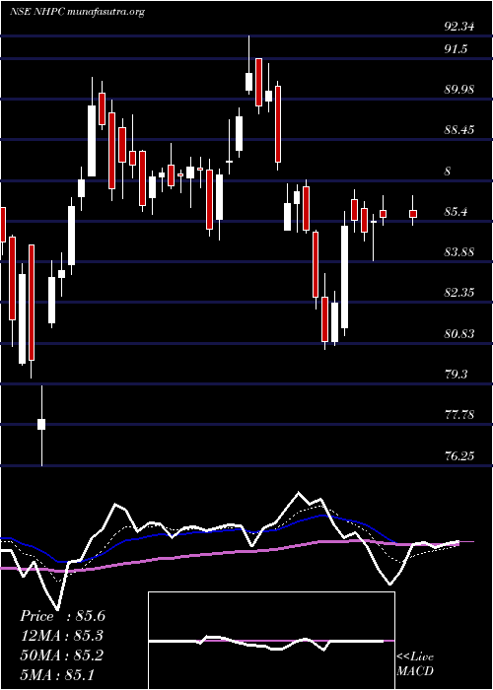The image size is (493, 690).
Task: Click the 77.78 price axis label
Action: (459, 415)
